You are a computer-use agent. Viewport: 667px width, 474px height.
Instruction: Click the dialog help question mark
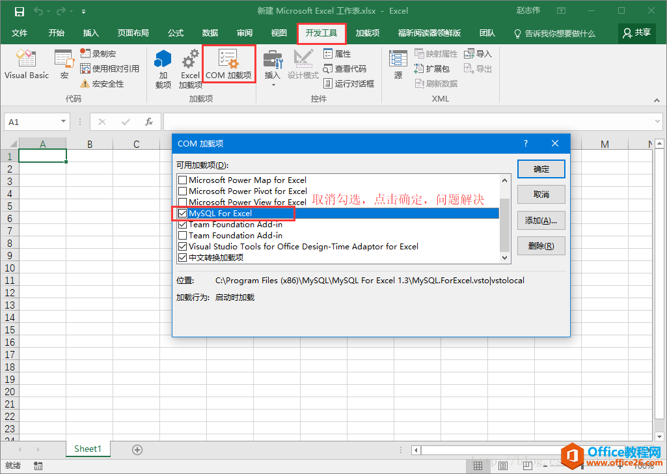(x=526, y=143)
